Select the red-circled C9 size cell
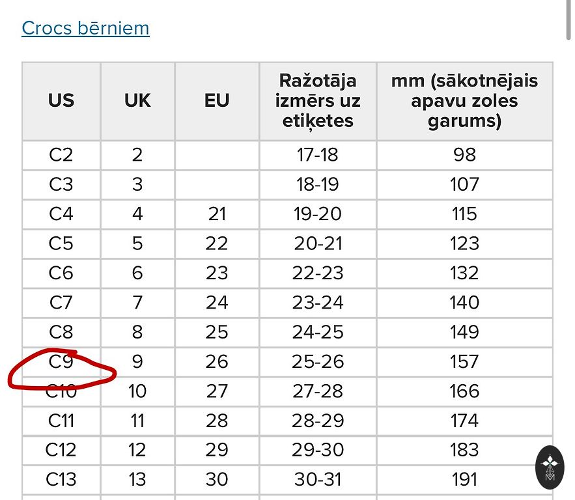This screenshot has height=500, width=575. click(x=61, y=361)
